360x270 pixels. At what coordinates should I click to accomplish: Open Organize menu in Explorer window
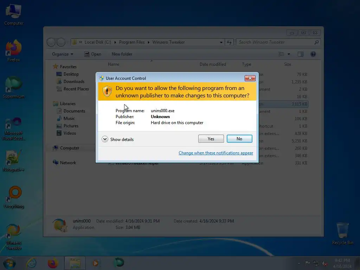coord(63,54)
